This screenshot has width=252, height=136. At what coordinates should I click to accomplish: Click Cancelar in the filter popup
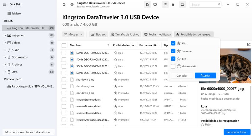[182, 76]
